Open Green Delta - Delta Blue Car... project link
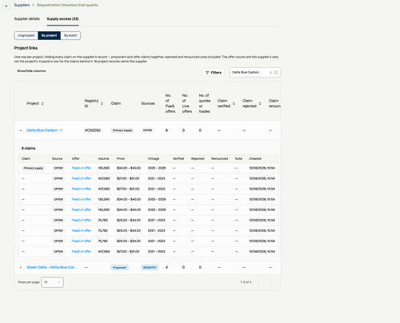This screenshot has height=323, width=400. [x=52, y=267]
